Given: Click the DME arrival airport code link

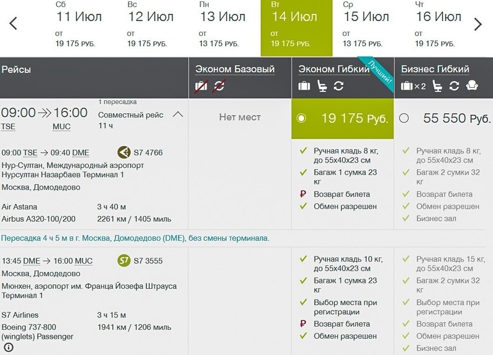Looking at the screenshot, I should coord(81,153).
